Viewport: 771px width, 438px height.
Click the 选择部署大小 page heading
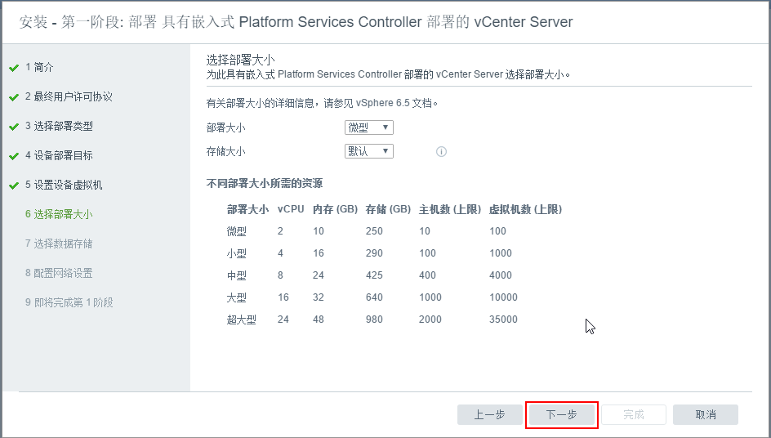(240, 60)
